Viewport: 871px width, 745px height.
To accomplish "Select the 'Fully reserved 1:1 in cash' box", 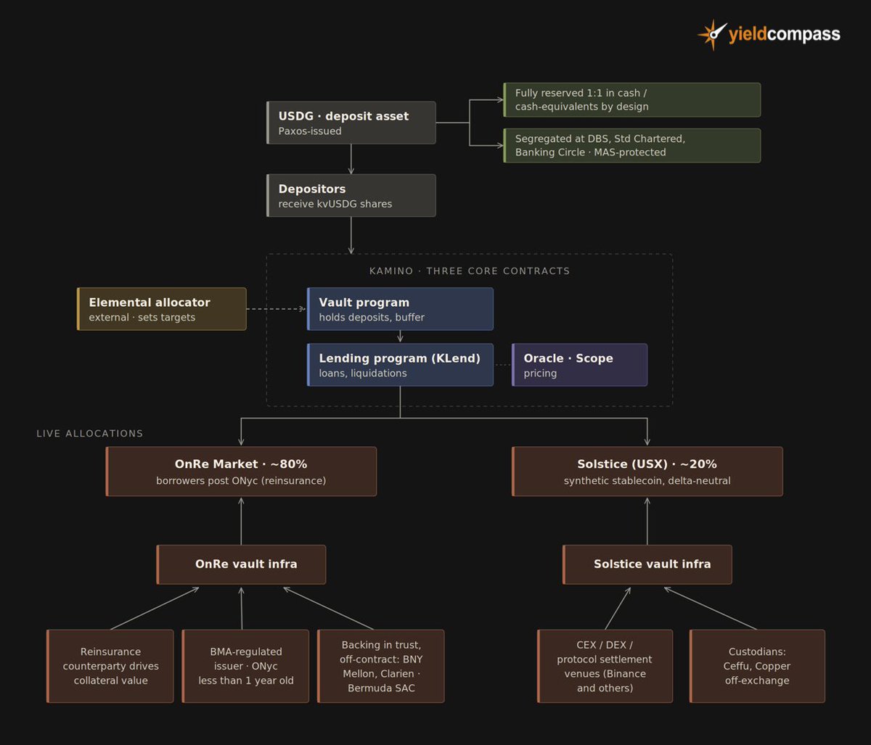I will 631,99.
